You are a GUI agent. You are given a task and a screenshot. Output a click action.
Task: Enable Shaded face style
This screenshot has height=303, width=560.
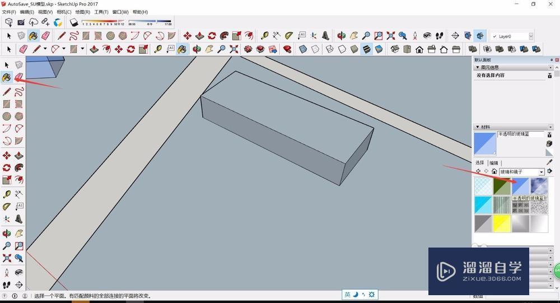[x=354, y=49]
